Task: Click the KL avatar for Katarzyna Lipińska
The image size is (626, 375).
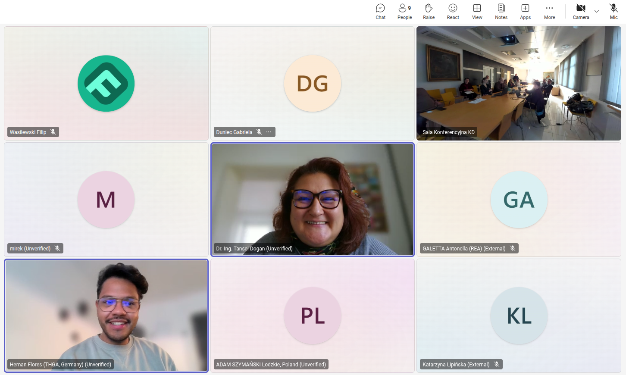Action: (x=519, y=316)
